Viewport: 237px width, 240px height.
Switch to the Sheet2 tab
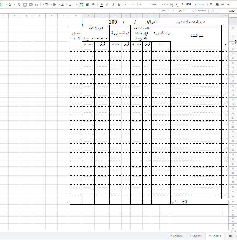pyautogui.click(x=196, y=236)
